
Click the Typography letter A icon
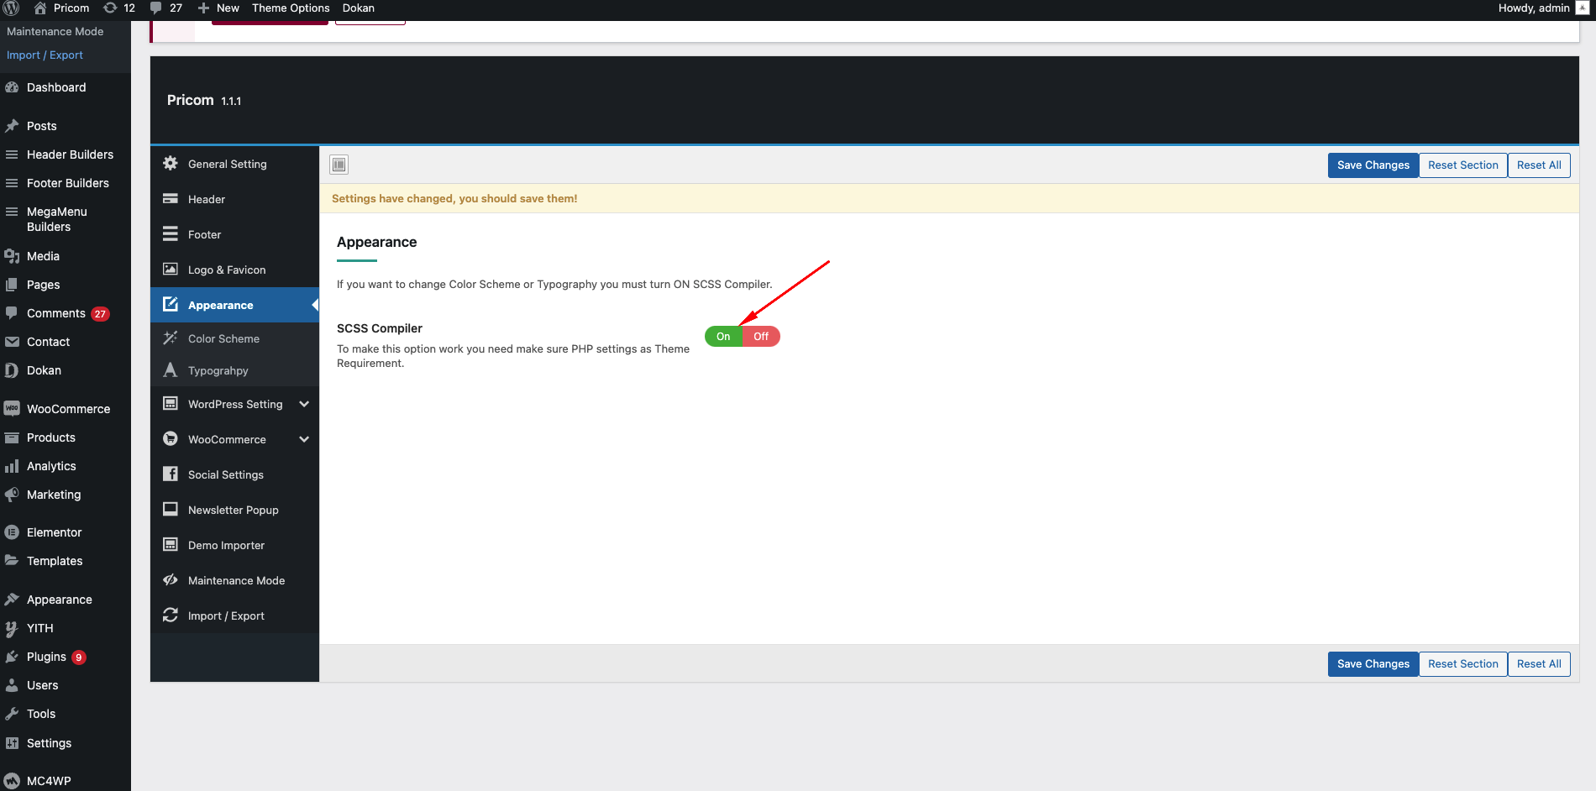[x=171, y=370]
